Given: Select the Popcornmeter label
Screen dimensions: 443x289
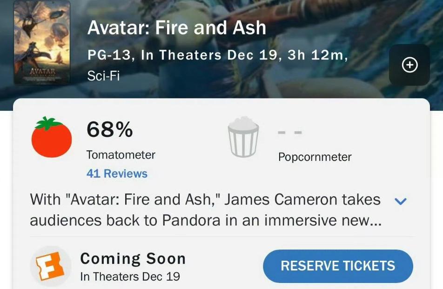Looking at the screenshot, I should (315, 157).
